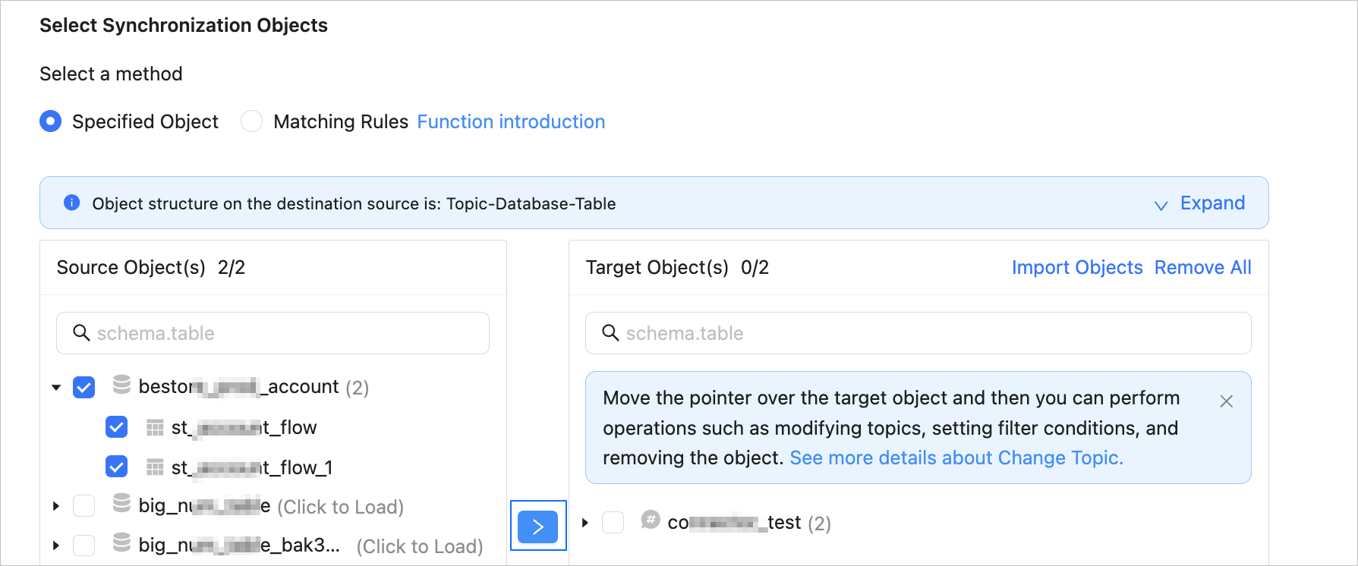Select the Matching Rules radio option
1358x566 pixels.
pos(251,121)
